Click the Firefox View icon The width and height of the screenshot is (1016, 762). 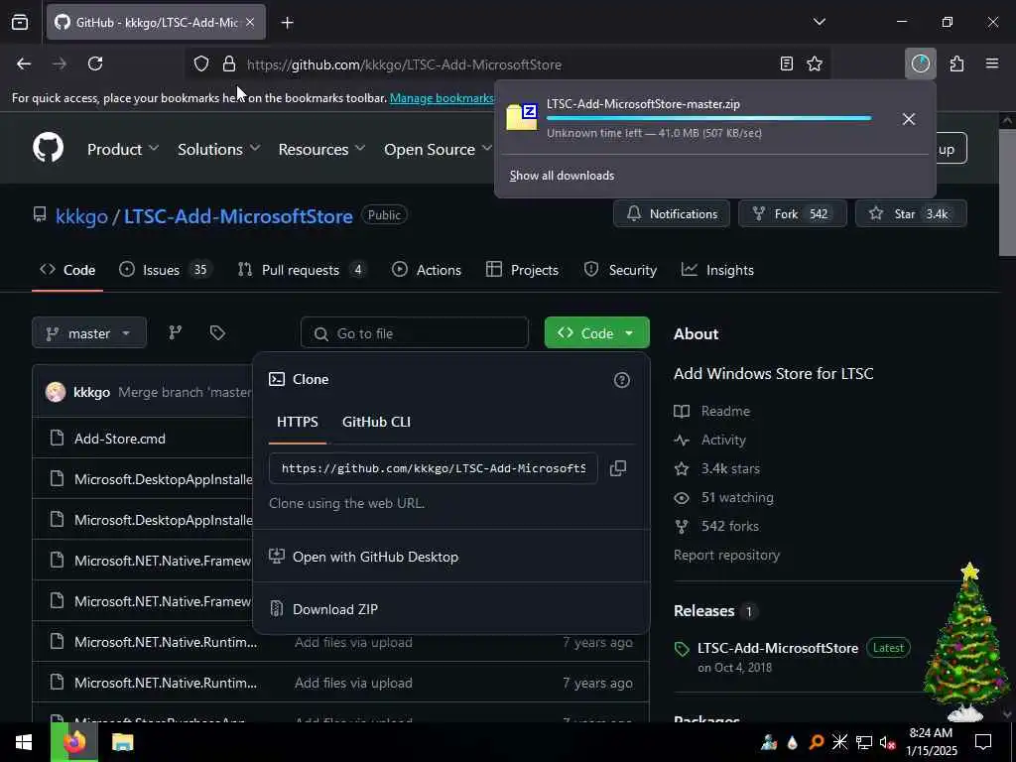point(20,22)
